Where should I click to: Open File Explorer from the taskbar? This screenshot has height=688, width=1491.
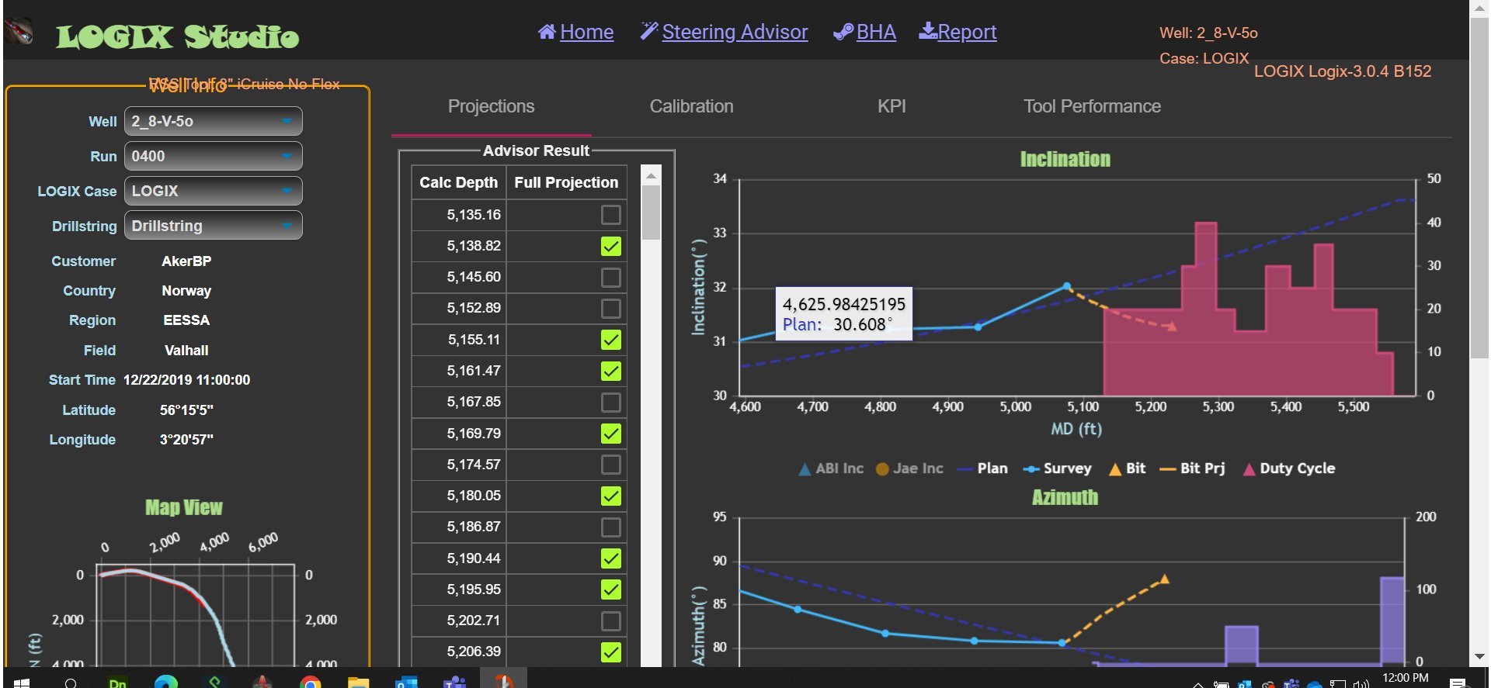point(358,683)
